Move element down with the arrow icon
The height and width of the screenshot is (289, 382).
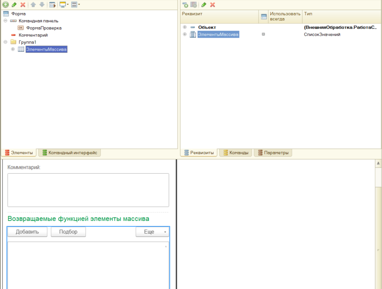point(42,4)
